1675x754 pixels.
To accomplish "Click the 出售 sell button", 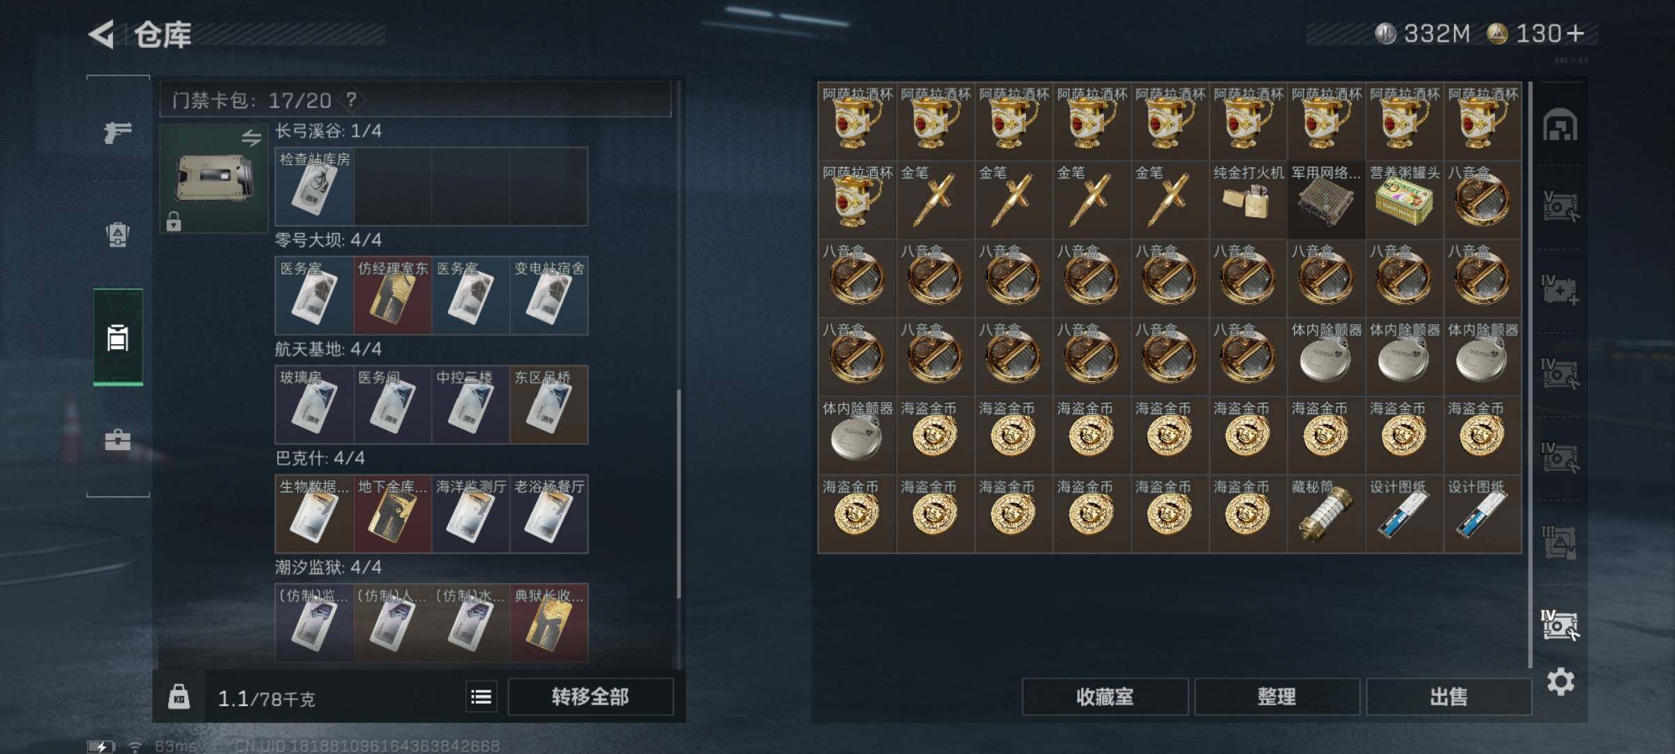I will [x=1449, y=696].
